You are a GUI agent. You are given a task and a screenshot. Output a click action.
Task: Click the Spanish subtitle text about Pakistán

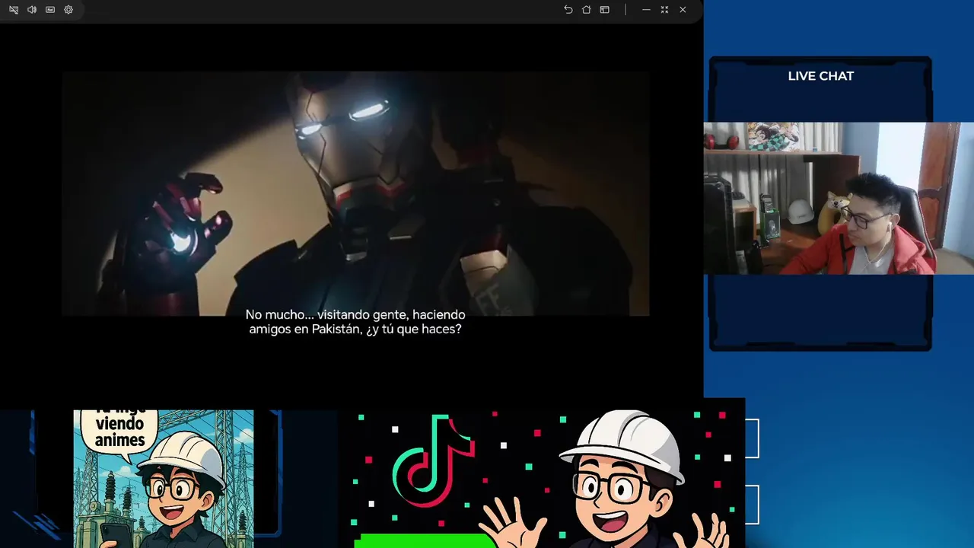(355, 322)
